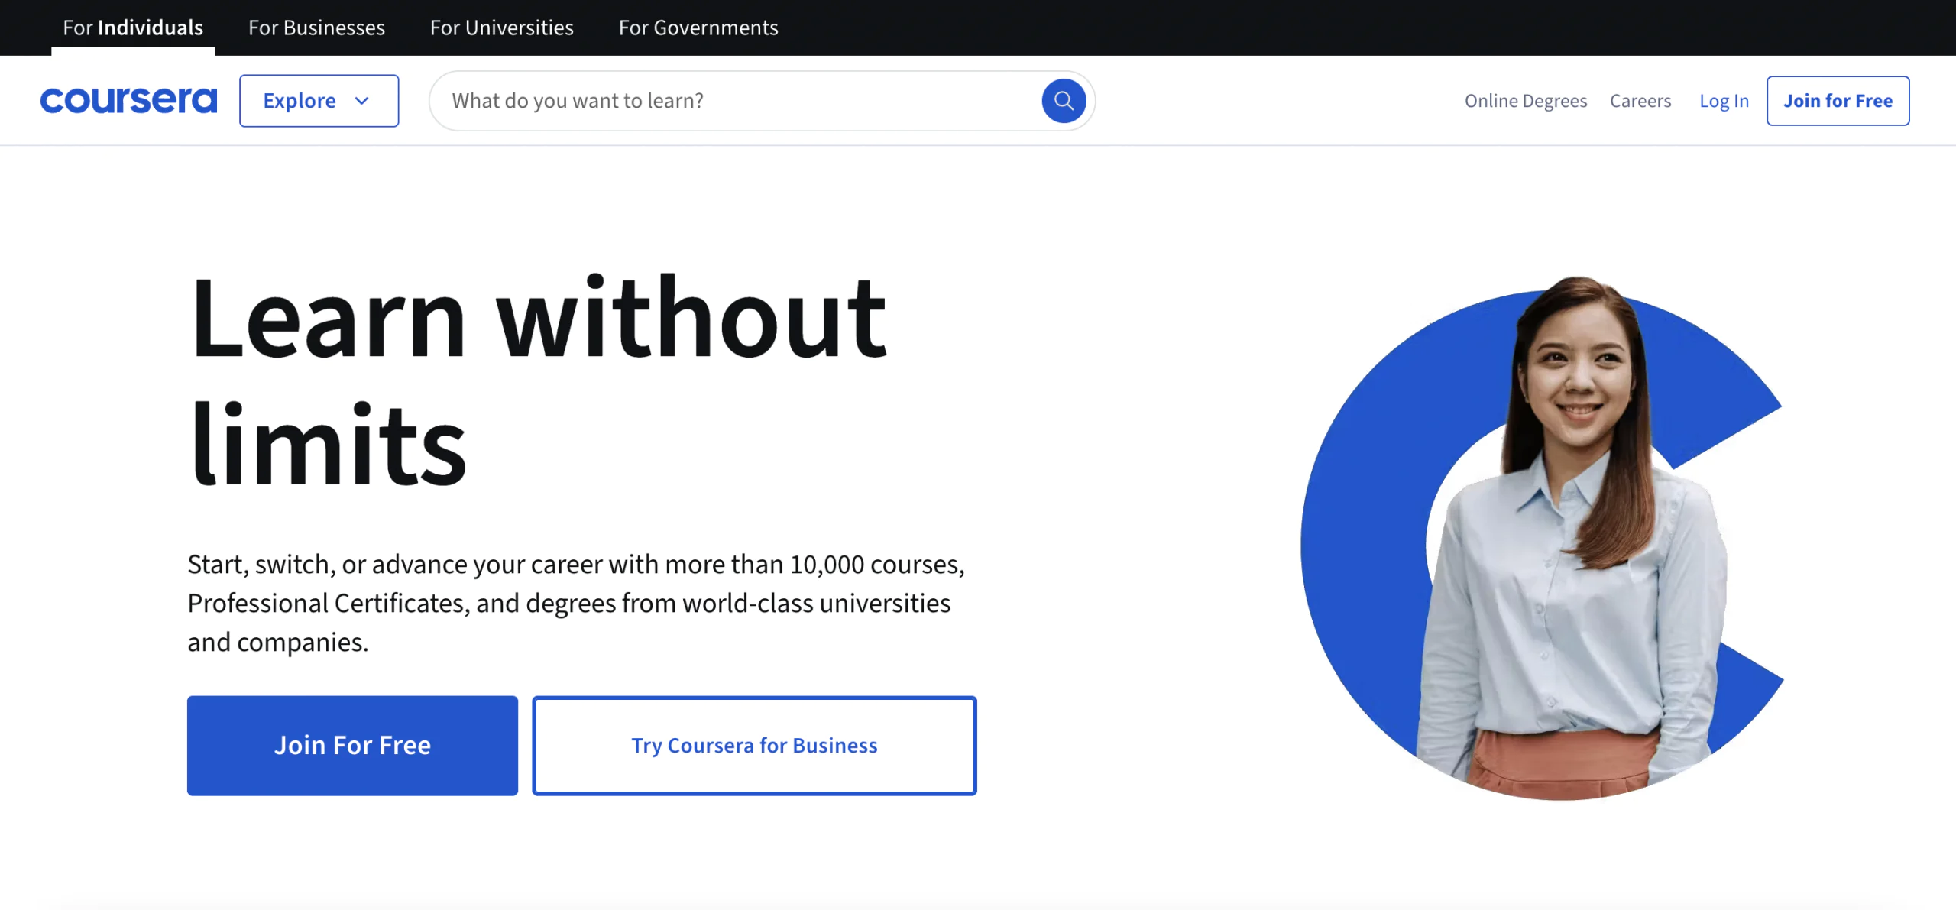
Task: Click the Log In link
Action: [1724, 101]
